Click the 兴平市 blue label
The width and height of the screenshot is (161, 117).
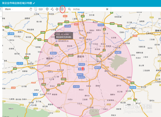pyautogui.click(x=20, y=63)
